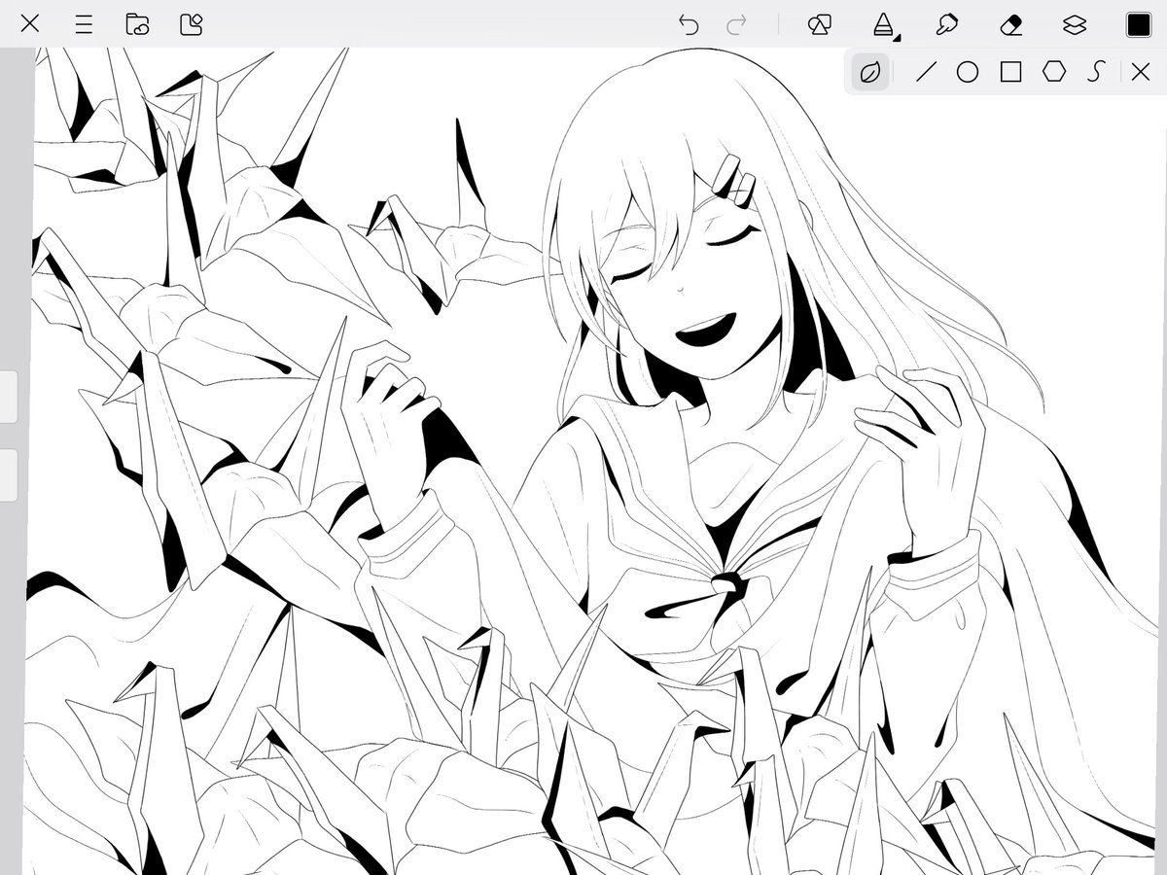
Task: Select the shapes tool icon
Action: (819, 24)
